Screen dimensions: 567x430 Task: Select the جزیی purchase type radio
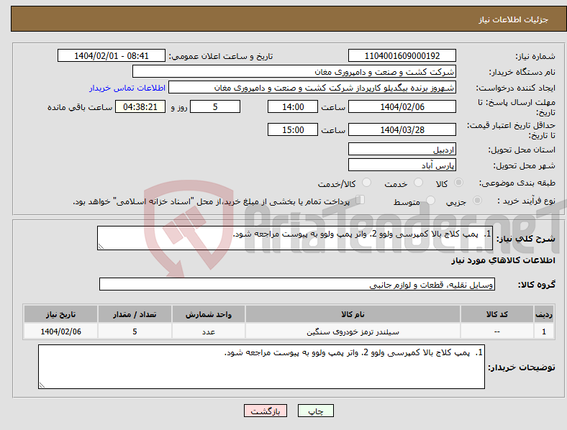477,200
